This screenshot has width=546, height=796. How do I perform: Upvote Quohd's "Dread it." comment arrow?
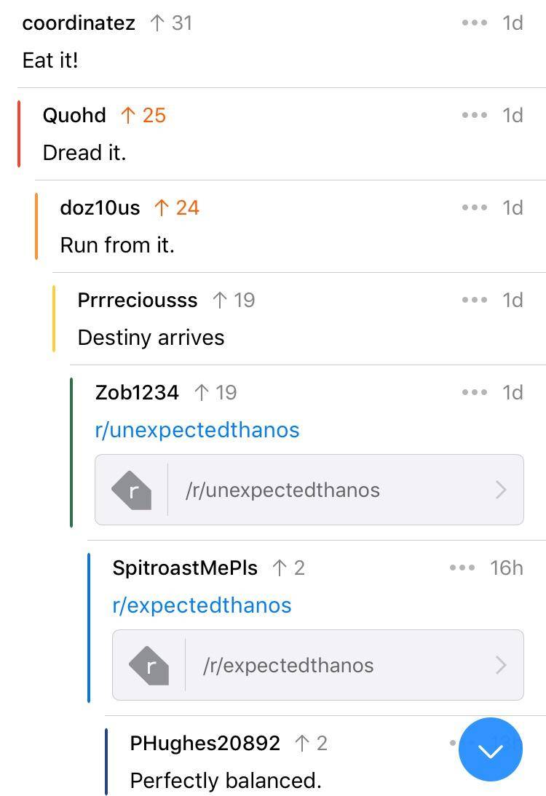[128, 116]
